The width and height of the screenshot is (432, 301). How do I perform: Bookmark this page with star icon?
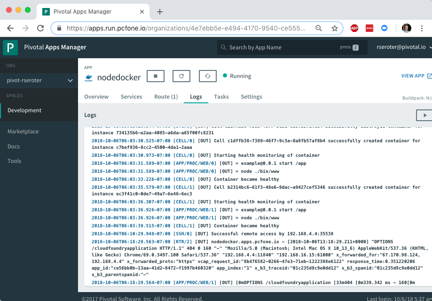point(334,28)
